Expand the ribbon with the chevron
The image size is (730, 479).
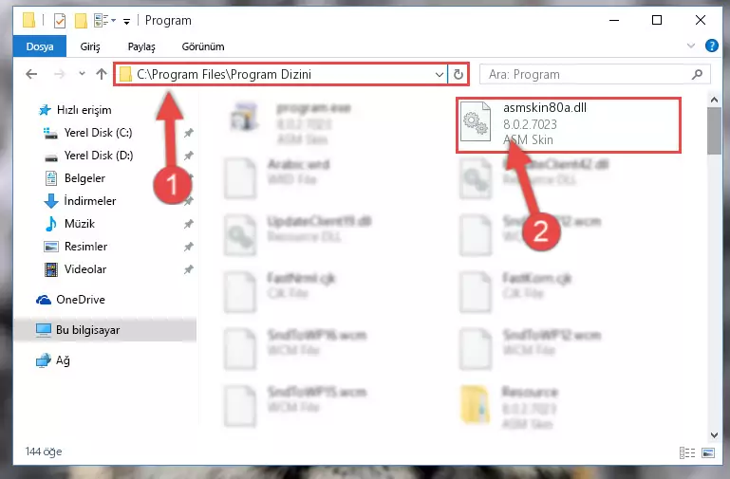coord(691,46)
